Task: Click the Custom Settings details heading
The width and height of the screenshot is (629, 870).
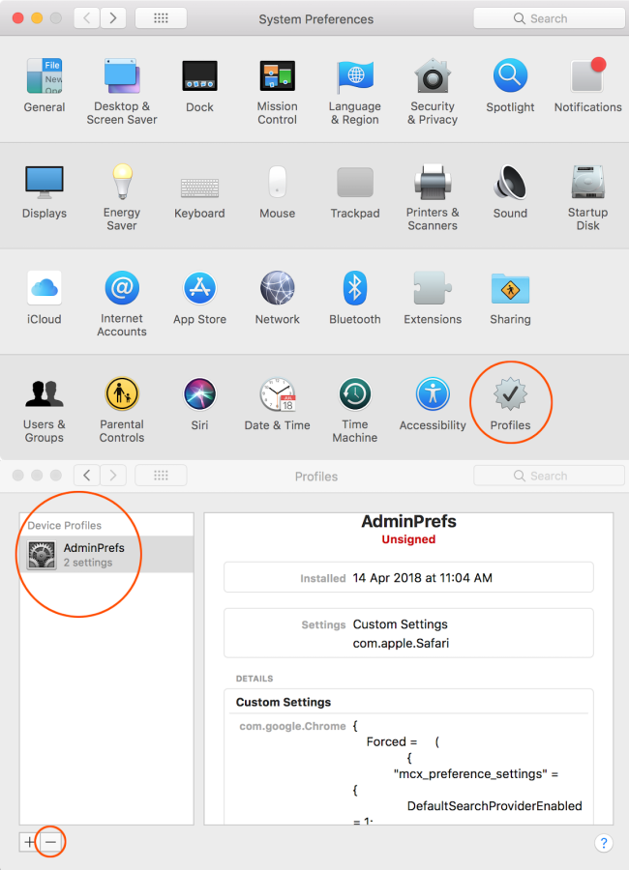Action: point(284,702)
